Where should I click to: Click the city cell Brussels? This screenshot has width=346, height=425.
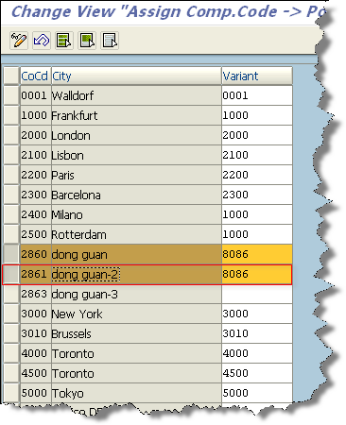coord(136,333)
